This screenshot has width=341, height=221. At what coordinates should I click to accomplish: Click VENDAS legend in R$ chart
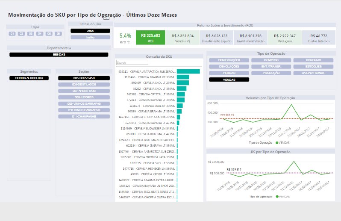tap(283, 197)
